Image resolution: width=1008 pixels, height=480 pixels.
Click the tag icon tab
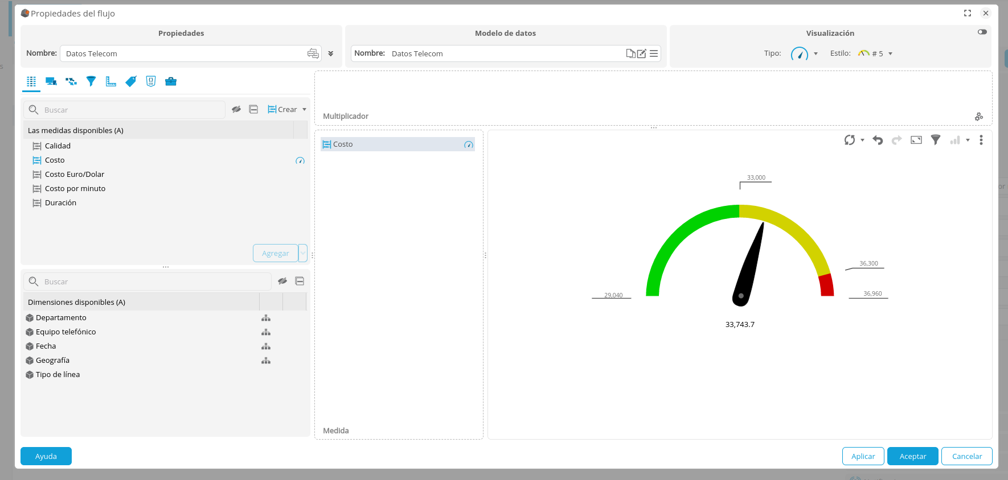(131, 81)
